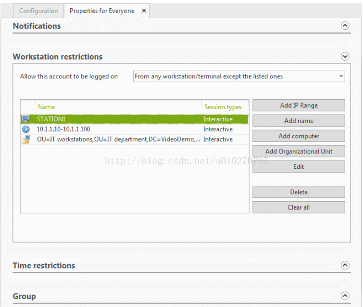Expand the Time restrictions section
The height and width of the screenshot is (307, 363).
tap(345, 265)
